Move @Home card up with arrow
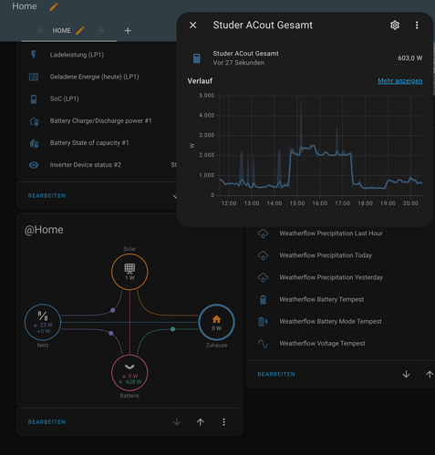 200,422
